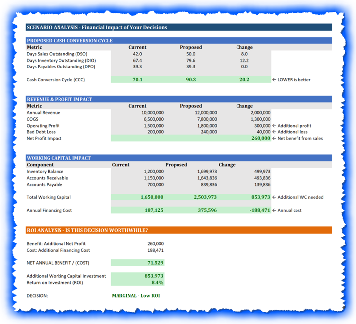Select the Current Cash Conversion Cycle value 70.1
This screenshot has height=324, width=356.
137,79
